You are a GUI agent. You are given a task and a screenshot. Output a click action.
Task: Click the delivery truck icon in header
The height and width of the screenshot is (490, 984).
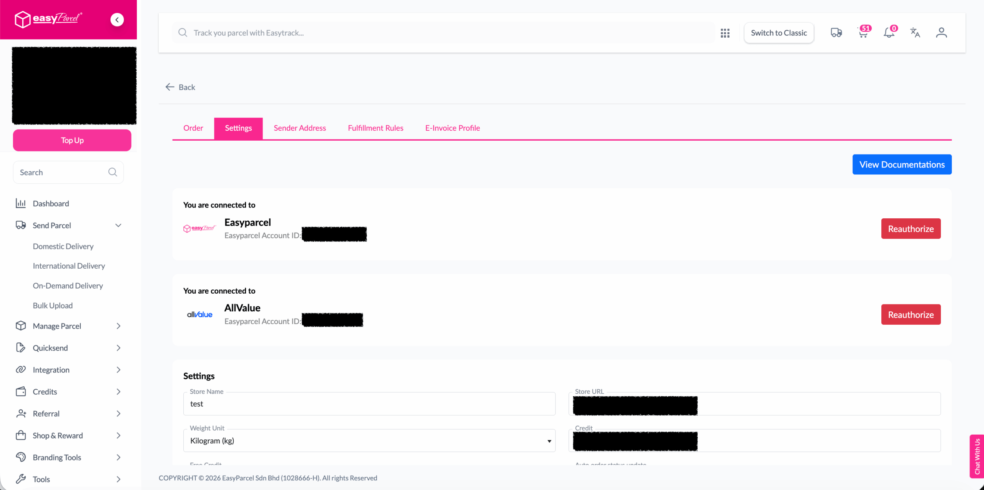tap(836, 33)
